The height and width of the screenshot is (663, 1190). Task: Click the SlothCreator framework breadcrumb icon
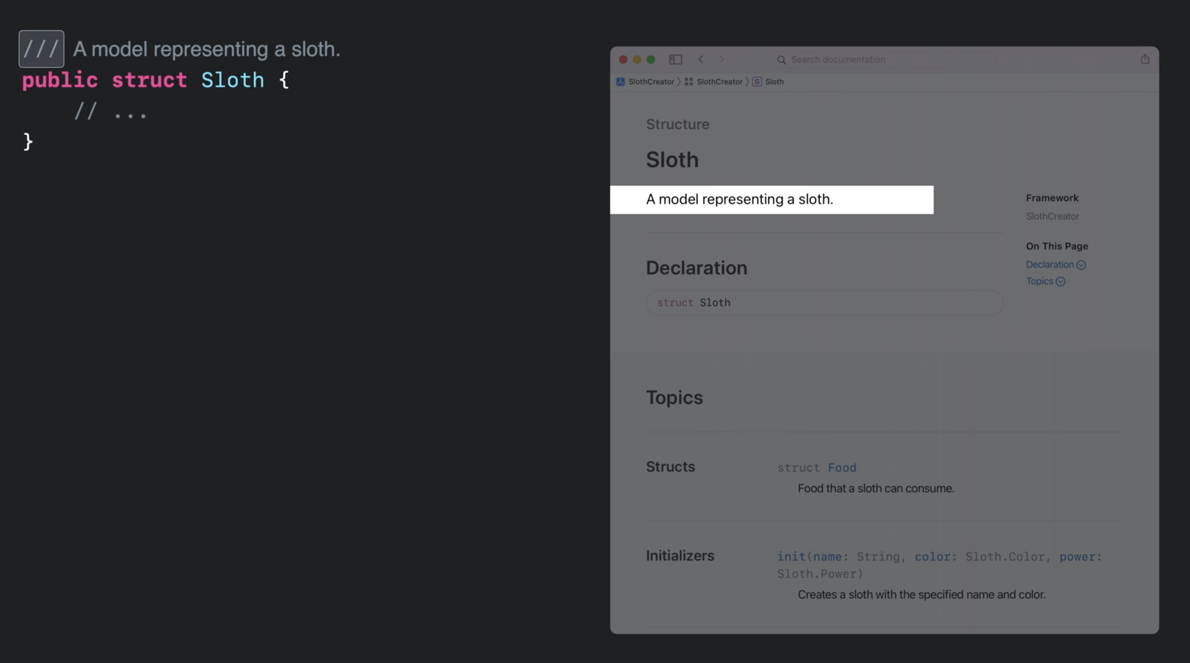[620, 82]
